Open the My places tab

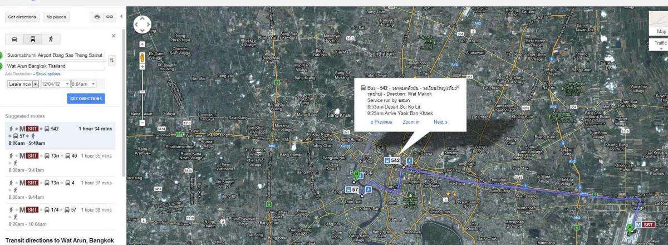tap(56, 17)
